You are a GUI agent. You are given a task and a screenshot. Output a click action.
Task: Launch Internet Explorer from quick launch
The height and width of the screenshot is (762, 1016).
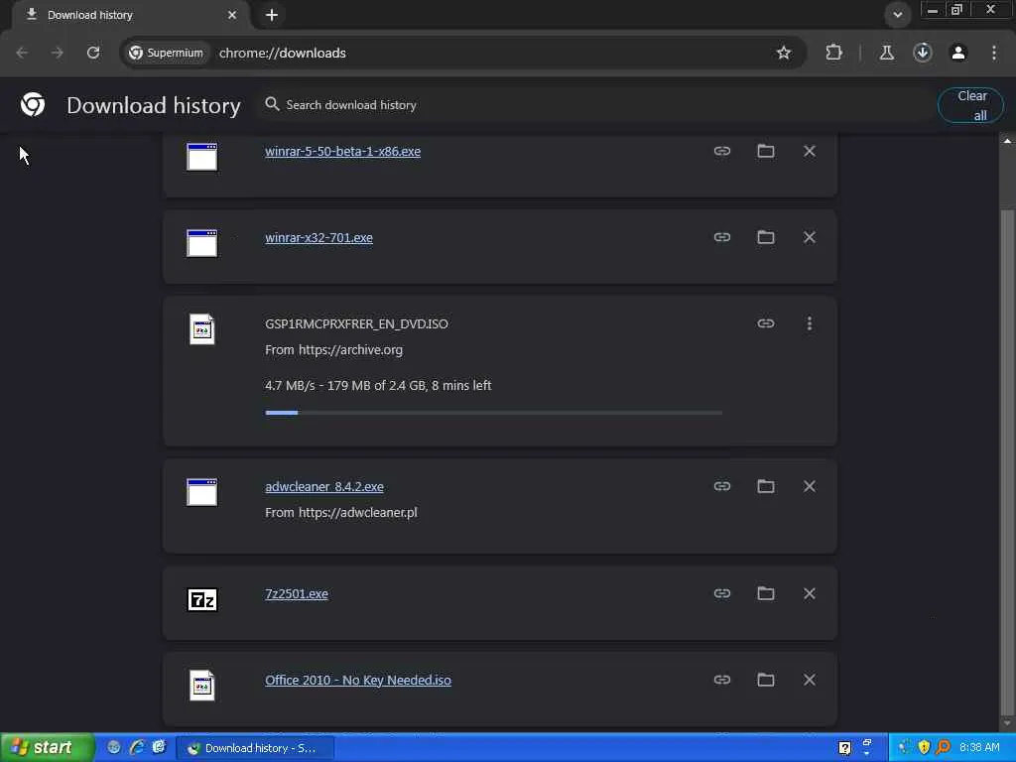point(137,747)
